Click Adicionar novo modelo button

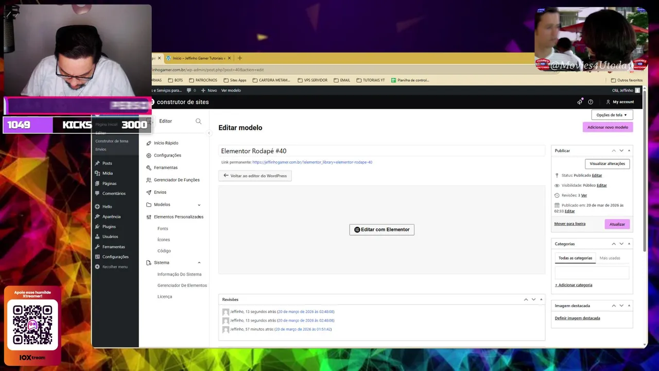[x=608, y=127]
